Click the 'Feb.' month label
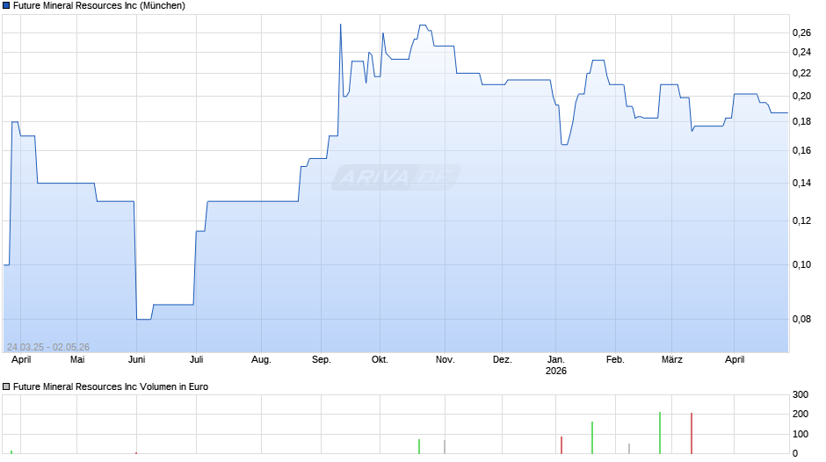 [615, 359]
